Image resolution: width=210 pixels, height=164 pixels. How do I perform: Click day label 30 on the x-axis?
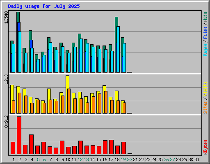click(x=191, y=159)
